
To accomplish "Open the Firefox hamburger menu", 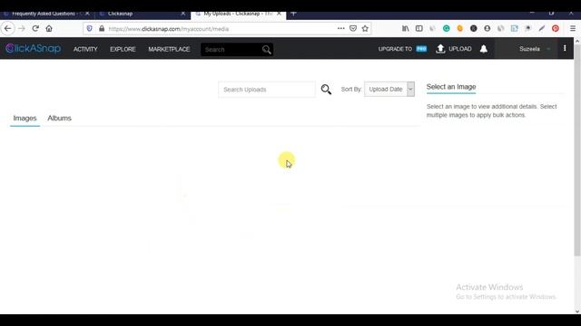I will (573, 28).
